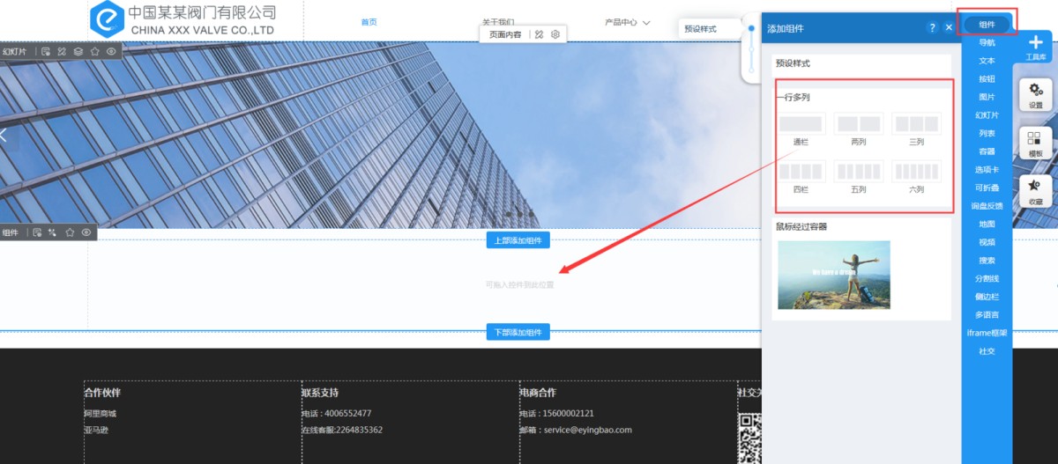Choose 地图 in component list

[987, 224]
